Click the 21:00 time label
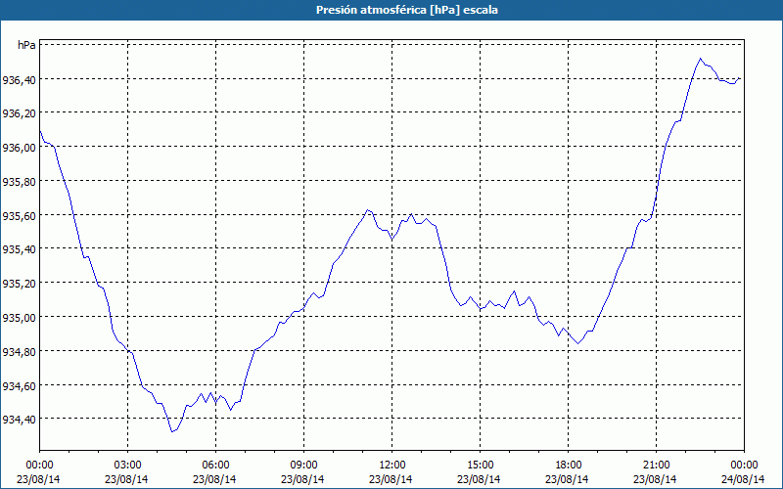783x489 pixels. click(656, 466)
